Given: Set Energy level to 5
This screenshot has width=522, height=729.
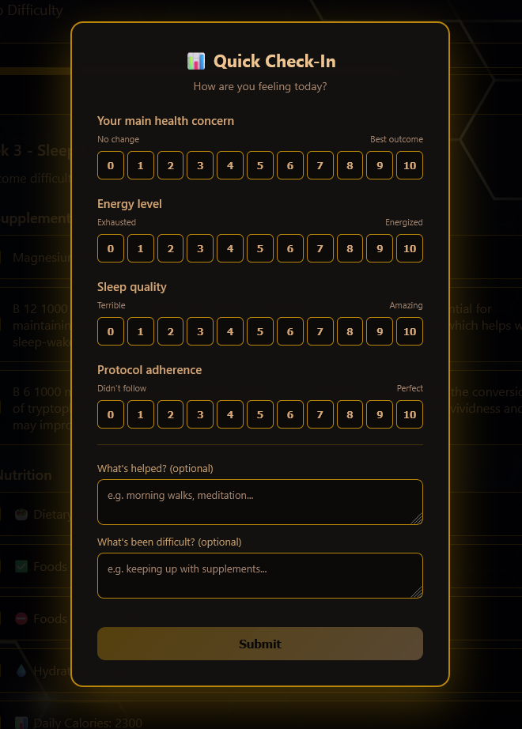Looking at the screenshot, I should pos(260,248).
